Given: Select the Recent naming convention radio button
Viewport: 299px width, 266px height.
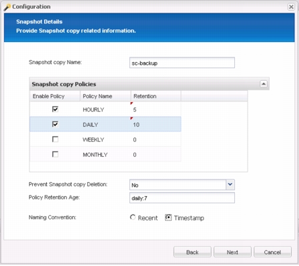Looking at the screenshot, I should pyautogui.click(x=133, y=217).
